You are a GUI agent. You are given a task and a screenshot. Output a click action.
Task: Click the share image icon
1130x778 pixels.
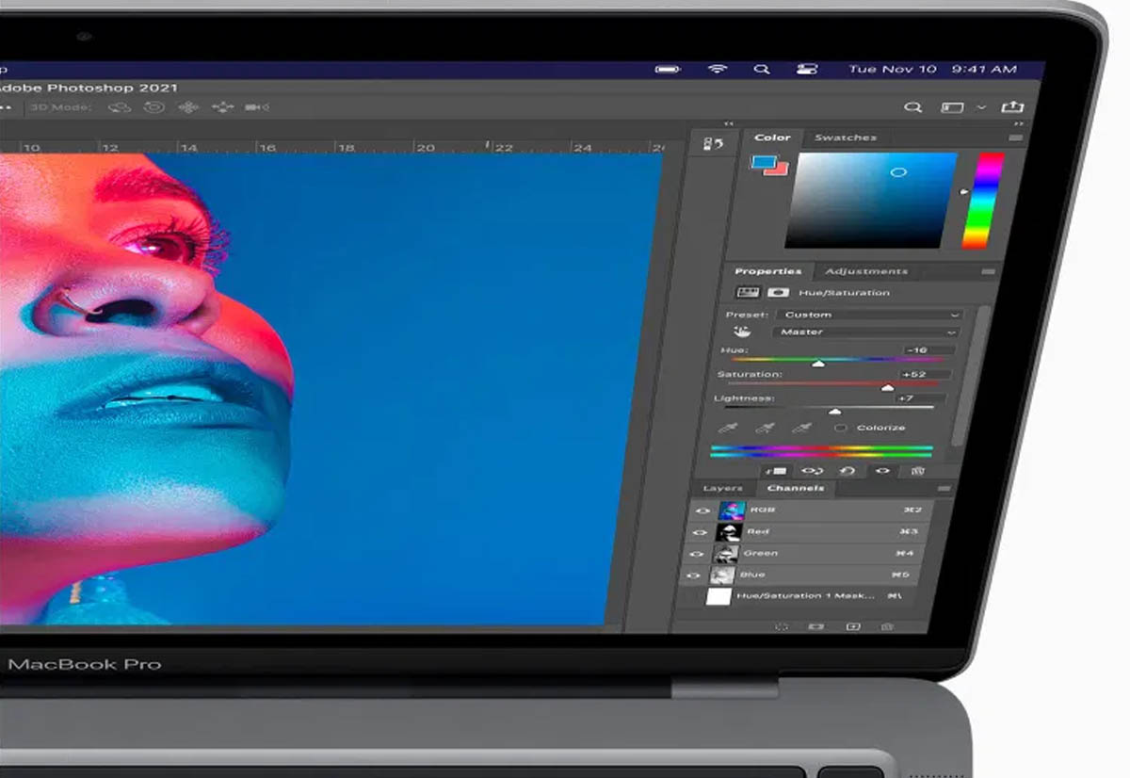pos(1012,106)
